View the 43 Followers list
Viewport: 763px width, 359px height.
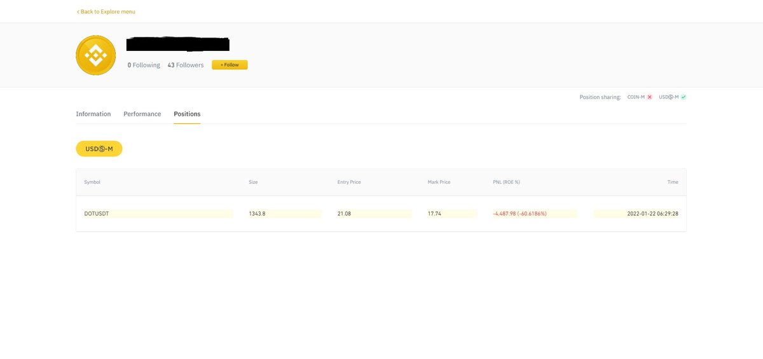pyautogui.click(x=186, y=65)
